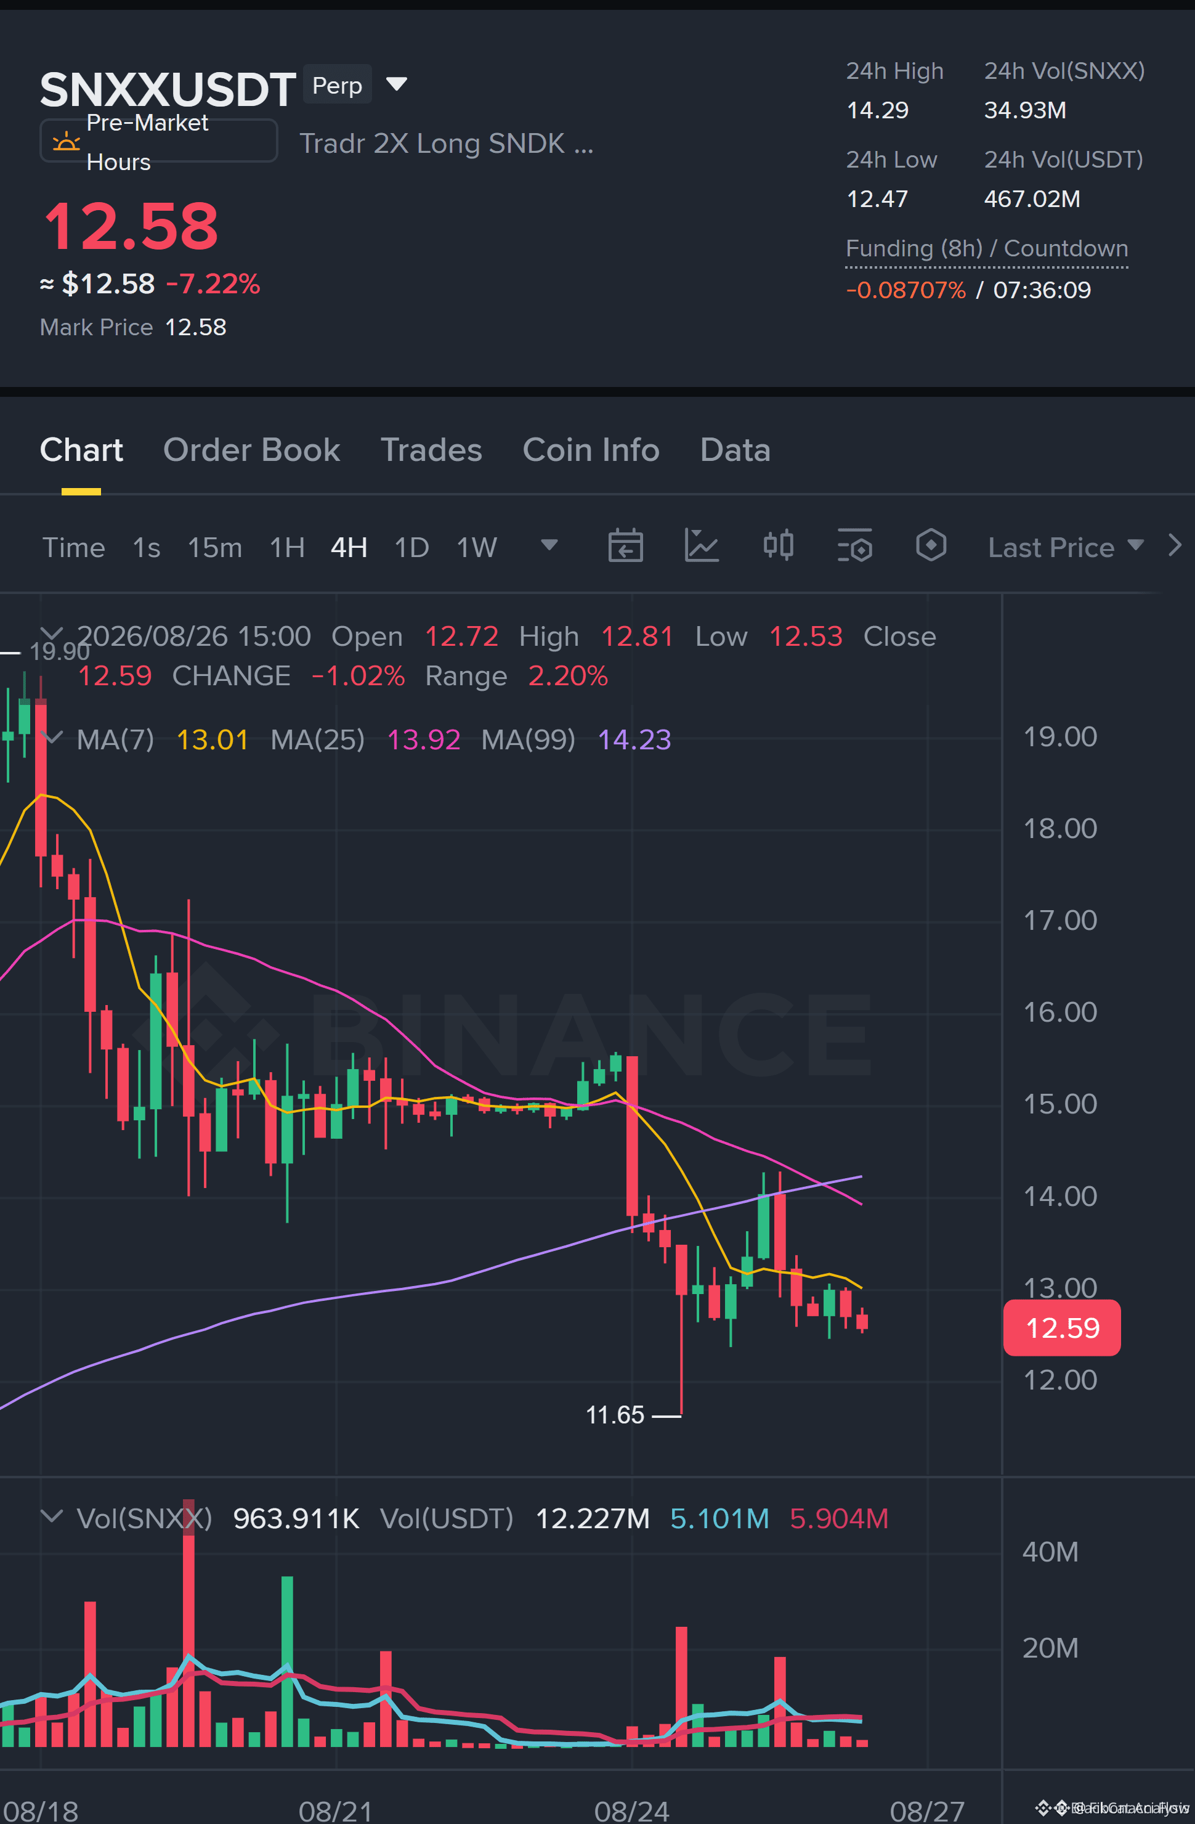The image size is (1195, 1824).
Task: Collapse the Vol(SNXX) indicator legend
Action: [x=51, y=1517]
